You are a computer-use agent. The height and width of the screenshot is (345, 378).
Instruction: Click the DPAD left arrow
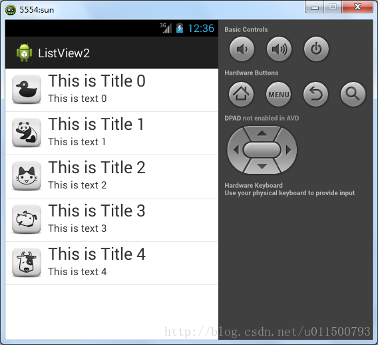click(236, 150)
